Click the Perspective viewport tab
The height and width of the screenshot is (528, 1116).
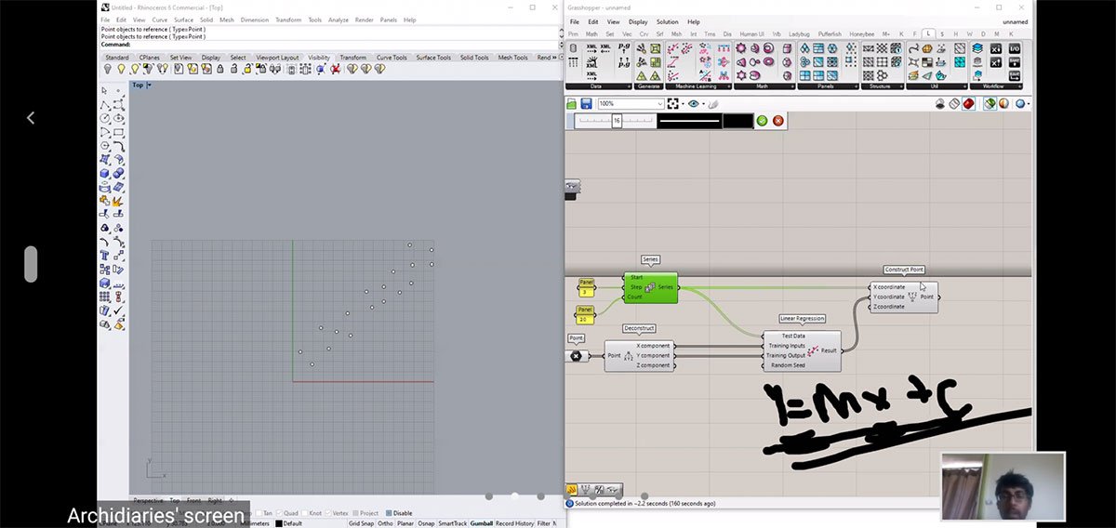(149, 500)
